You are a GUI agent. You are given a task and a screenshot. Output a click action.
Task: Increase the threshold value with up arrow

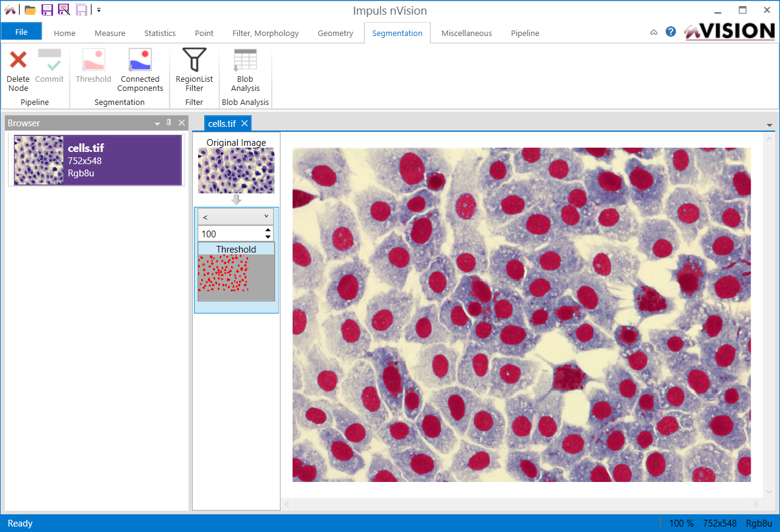268,230
